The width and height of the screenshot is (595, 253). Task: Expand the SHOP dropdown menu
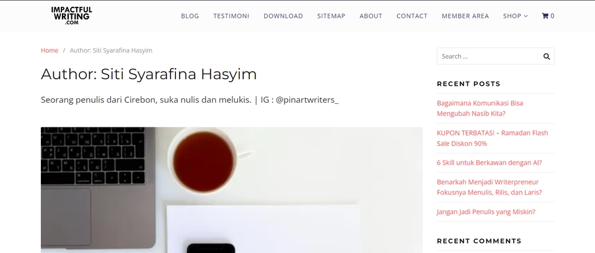click(x=515, y=16)
